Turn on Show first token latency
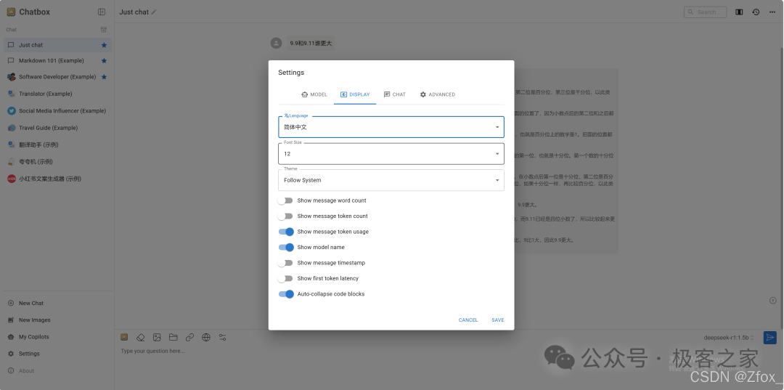 [x=285, y=278]
